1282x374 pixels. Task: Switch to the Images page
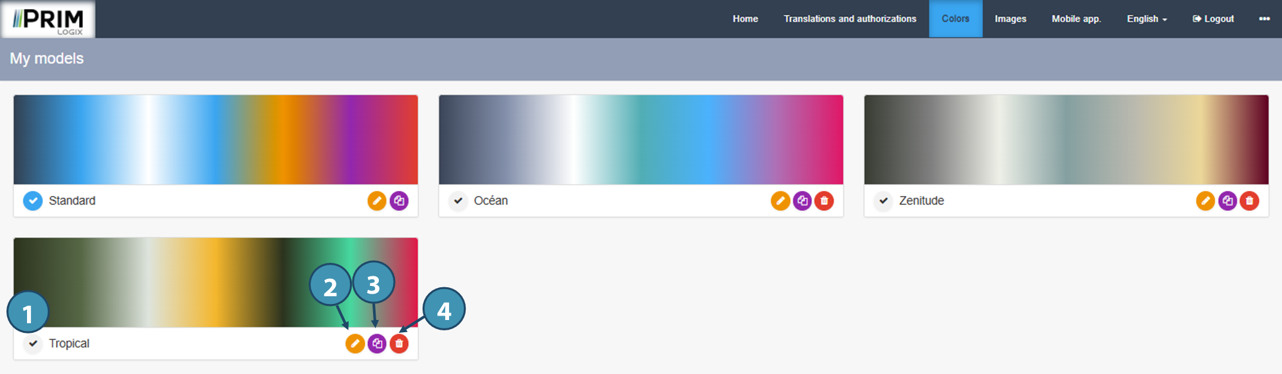pyautogui.click(x=1010, y=19)
